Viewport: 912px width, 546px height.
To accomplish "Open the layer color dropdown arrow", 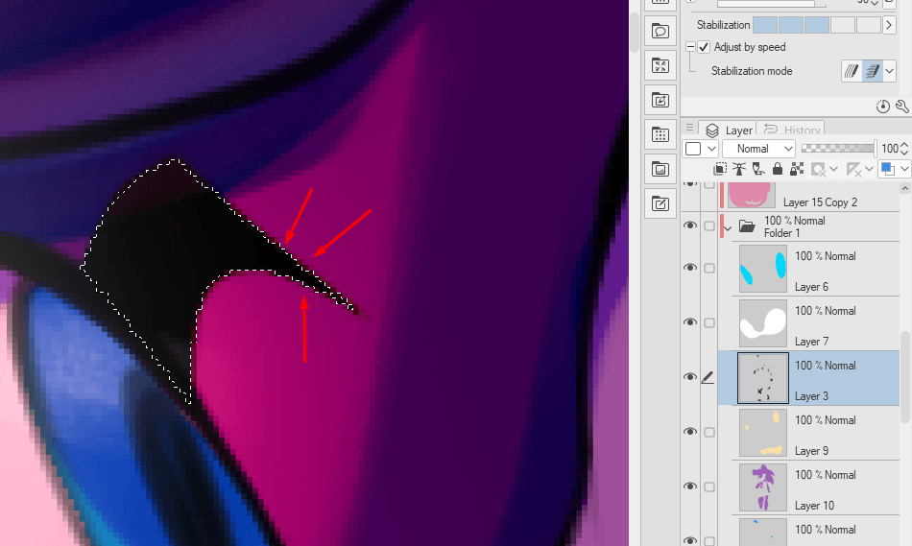I will pos(904,169).
